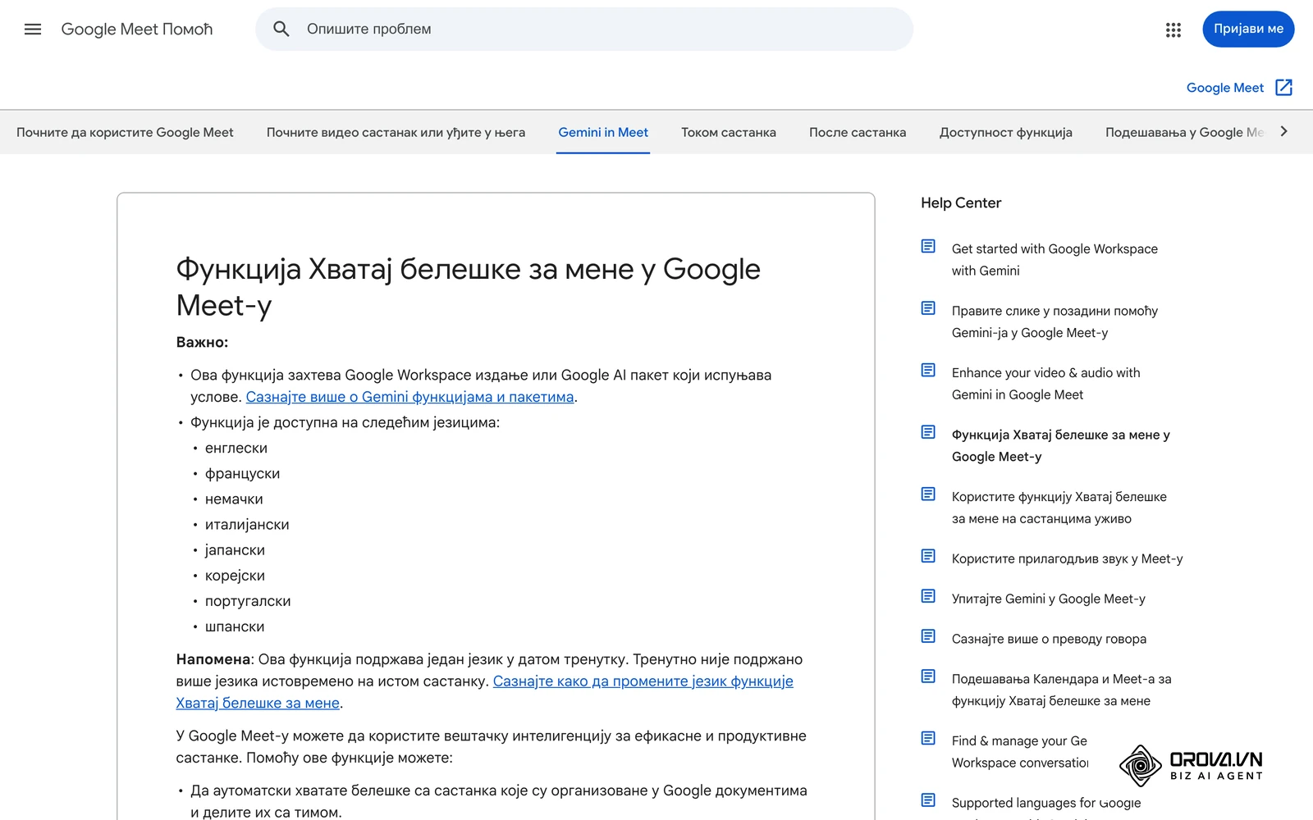Image resolution: width=1313 pixels, height=820 pixels.
Task: Open the Google Meet link at top right
Action: coord(1225,88)
